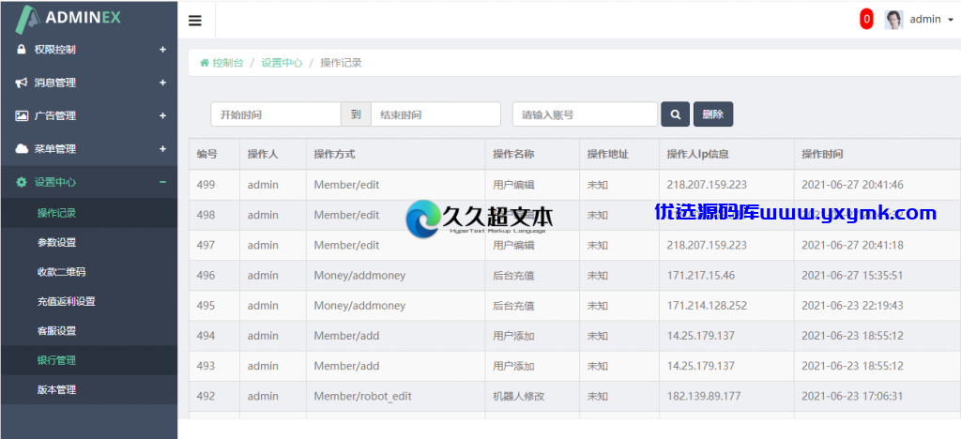Focus the 结束时间 end date field
Viewport: 961px width, 439px height.
pyautogui.click(x=435, y=114)
